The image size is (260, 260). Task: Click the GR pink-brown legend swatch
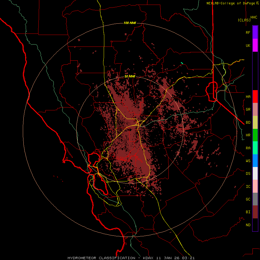click(255, 109)
